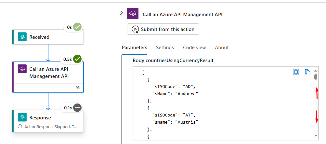The height and width of the screenshot is (144, 326).
Task: Switch to the Settings tab
Action: 165,48
